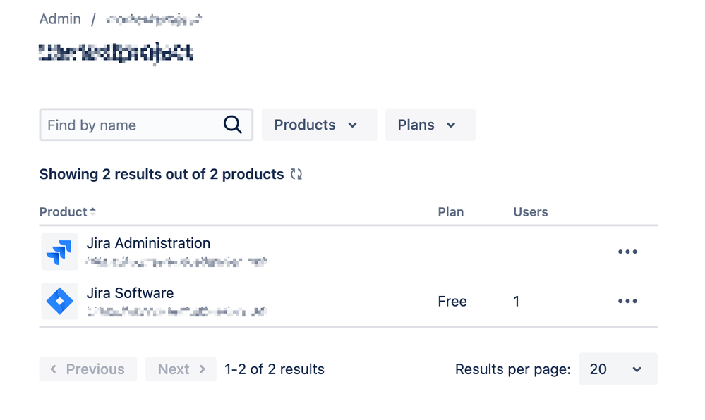Click the Plan column header
The height and width of the screenshot is (420, 705).
[450, 211]
